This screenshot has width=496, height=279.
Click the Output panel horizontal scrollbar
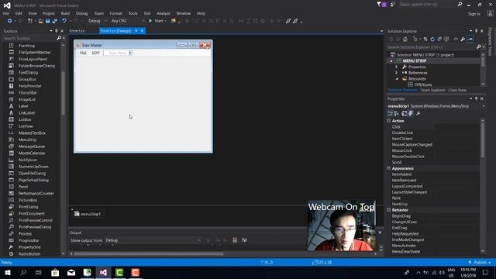(x=148, y=253)
